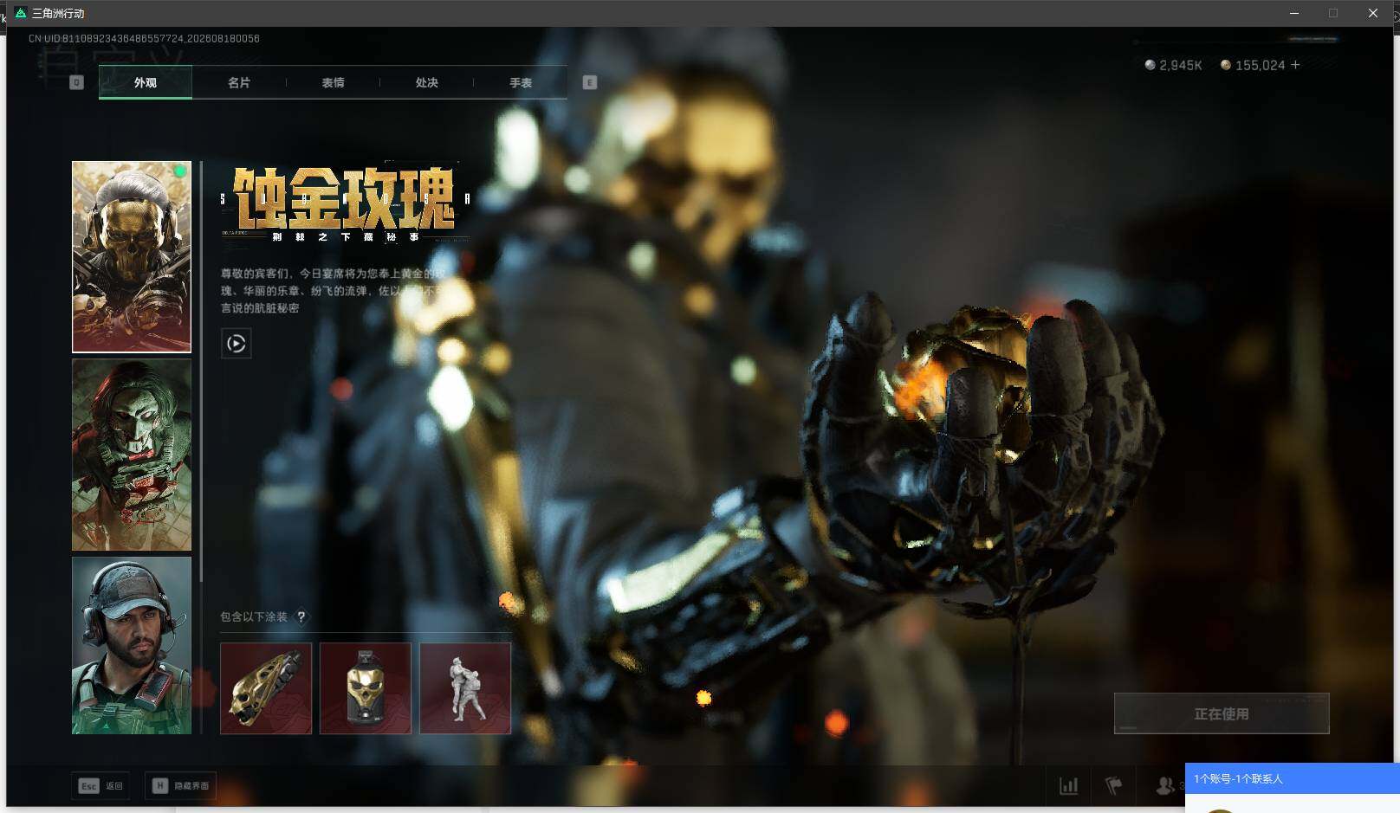Click the E key next-tab hint
Viewport: 1400px width, 813px height.
pyautogui.click(x=590, y=82)
